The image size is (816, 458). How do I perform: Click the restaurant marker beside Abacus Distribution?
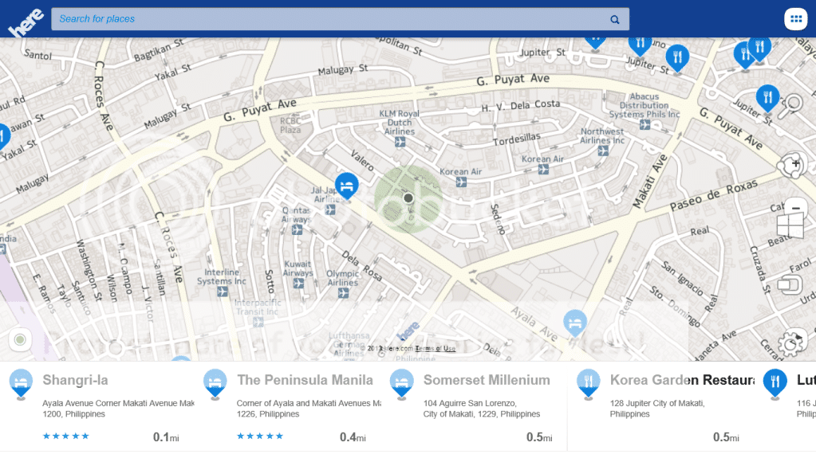767,98
